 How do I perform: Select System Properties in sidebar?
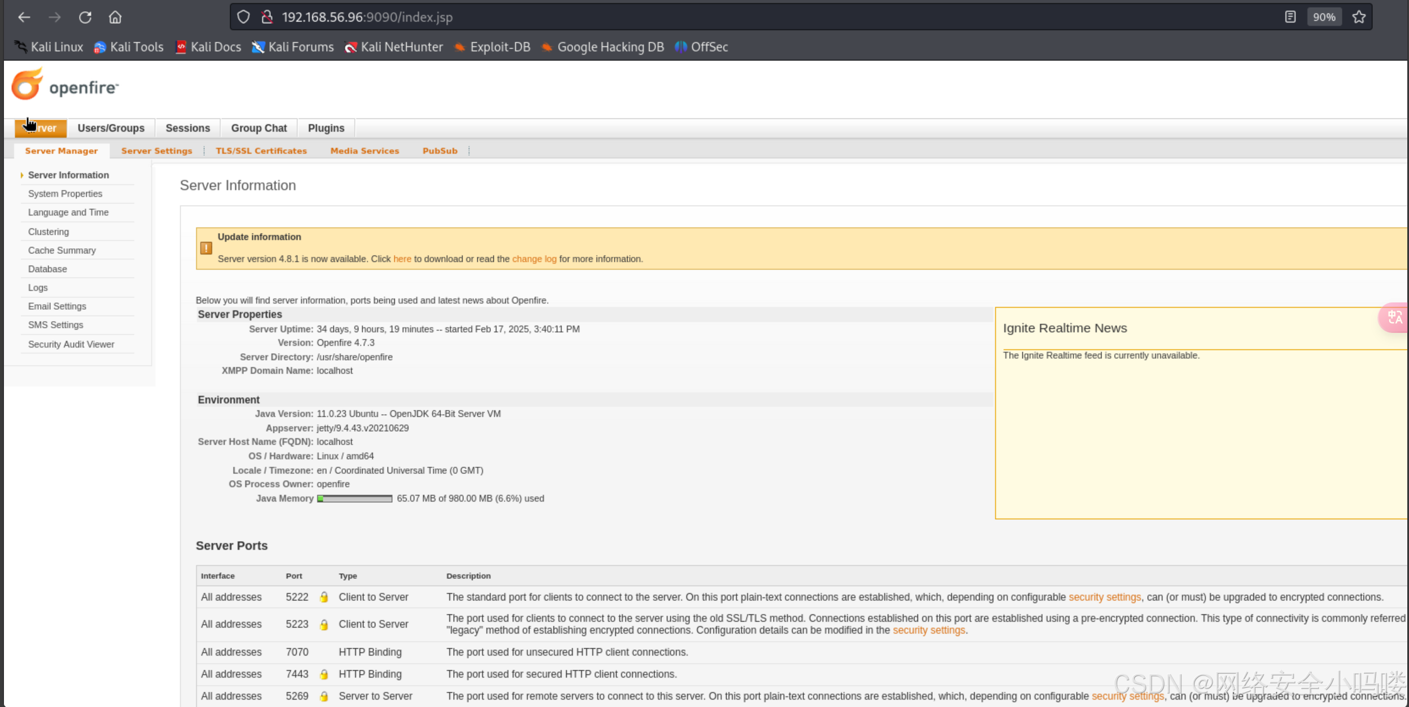click(x=65, y=194)
